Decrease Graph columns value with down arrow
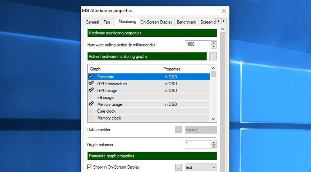311x172 pixels. coord(214,146)
